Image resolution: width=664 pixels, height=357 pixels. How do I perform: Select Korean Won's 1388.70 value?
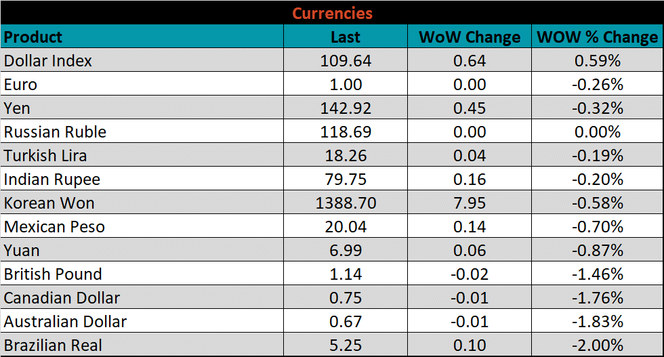pos(346,203)
